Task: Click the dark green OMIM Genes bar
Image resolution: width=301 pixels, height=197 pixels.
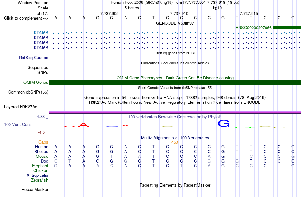Action: 175,83
